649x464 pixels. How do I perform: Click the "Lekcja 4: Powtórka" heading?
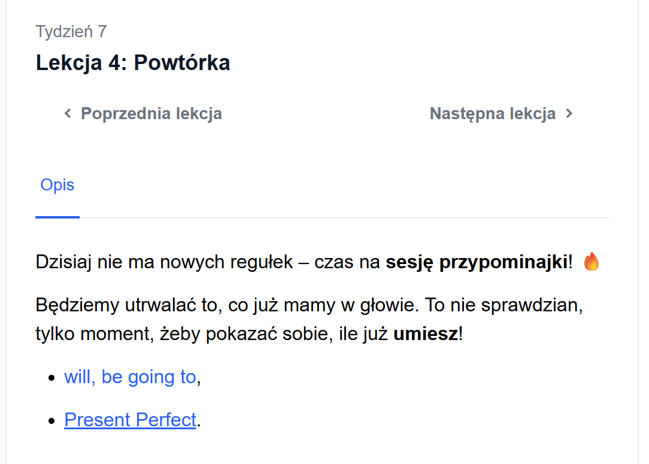tap(133, 62)
